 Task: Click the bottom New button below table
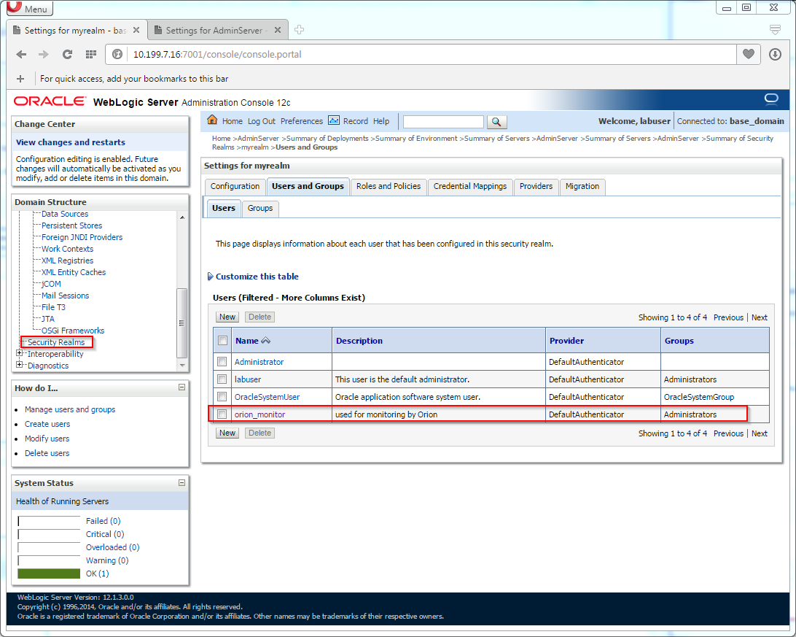pos(227,433)
